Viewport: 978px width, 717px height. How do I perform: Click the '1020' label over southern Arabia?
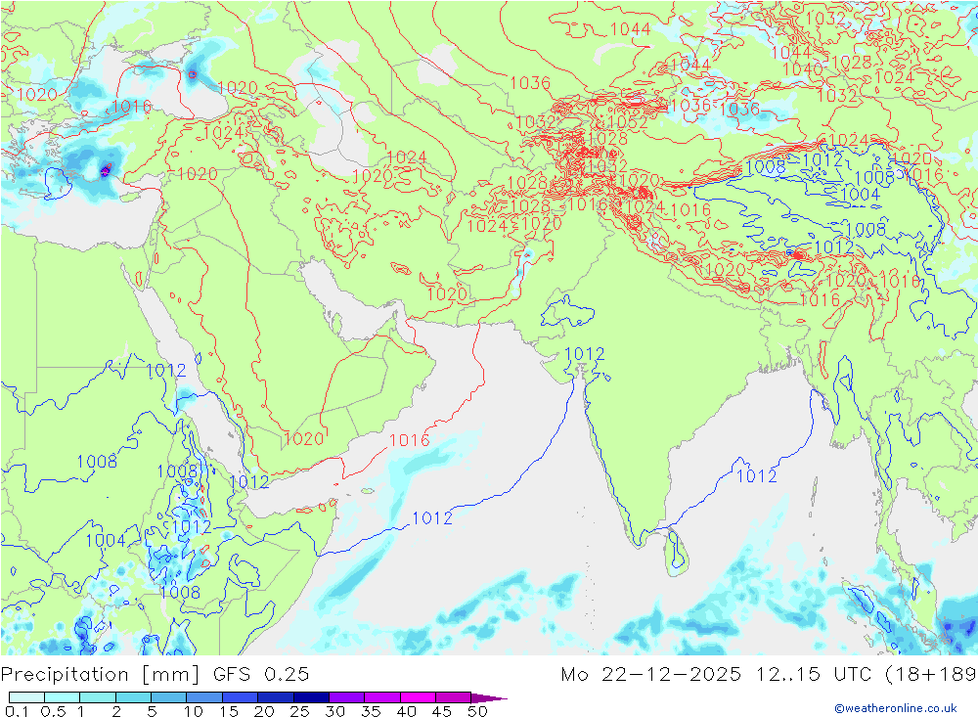click(x=304, y=439)
